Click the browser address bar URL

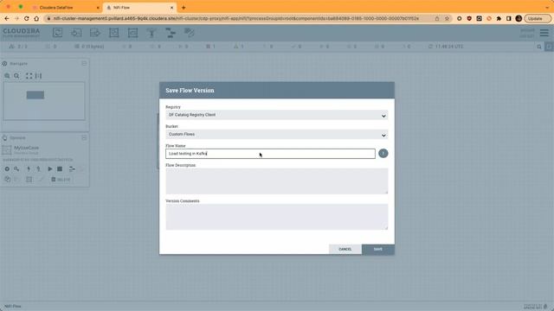[x=235, y=18]
